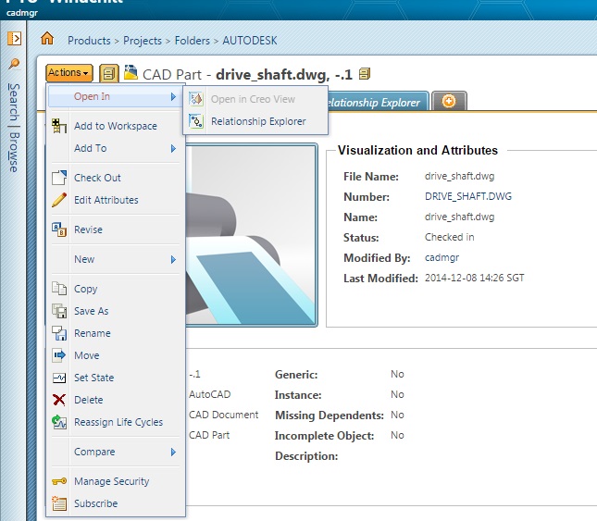Click the information page icon beside Actions
The image size is (597, 521).
(109, 73)
